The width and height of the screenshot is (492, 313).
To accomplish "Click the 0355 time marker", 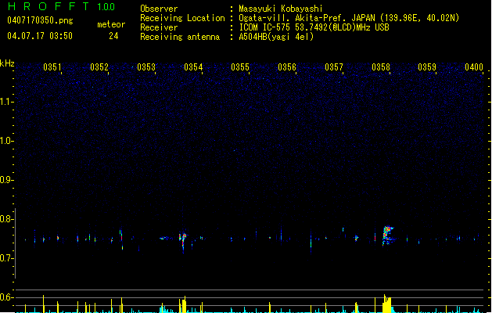I will click(240, 67).
